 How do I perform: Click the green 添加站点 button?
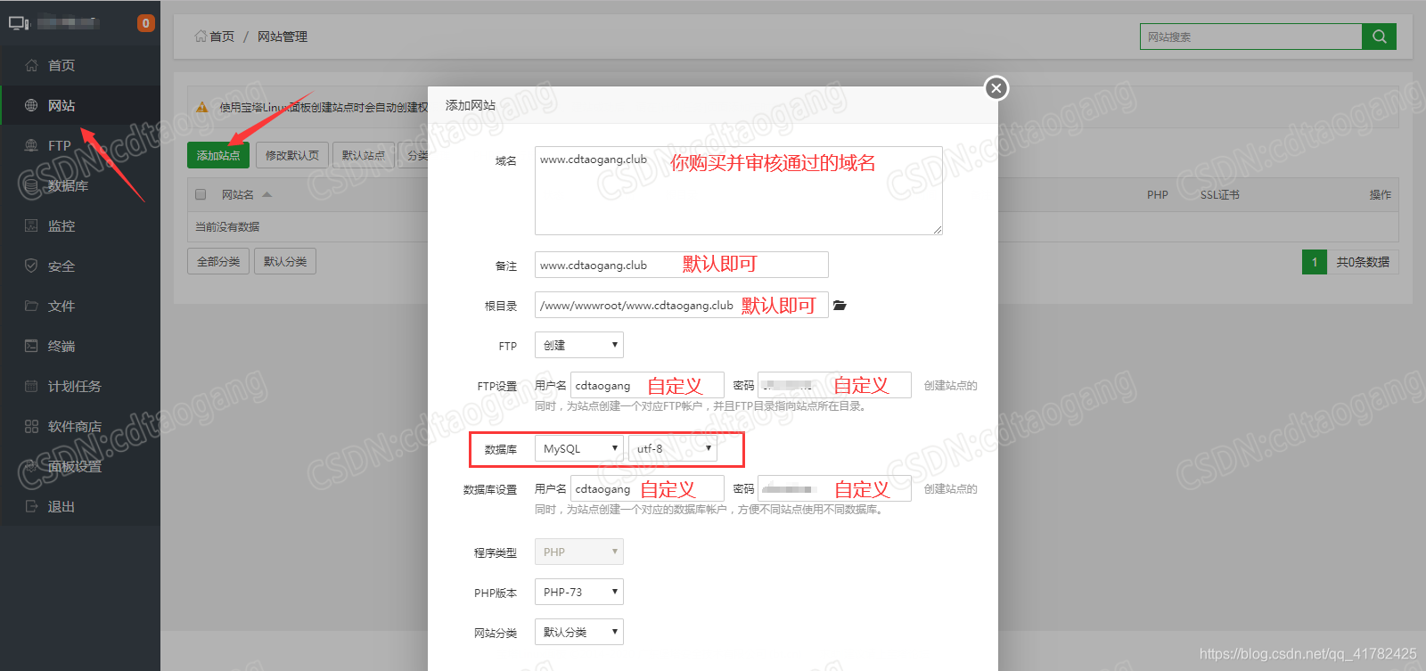(218, 155)
